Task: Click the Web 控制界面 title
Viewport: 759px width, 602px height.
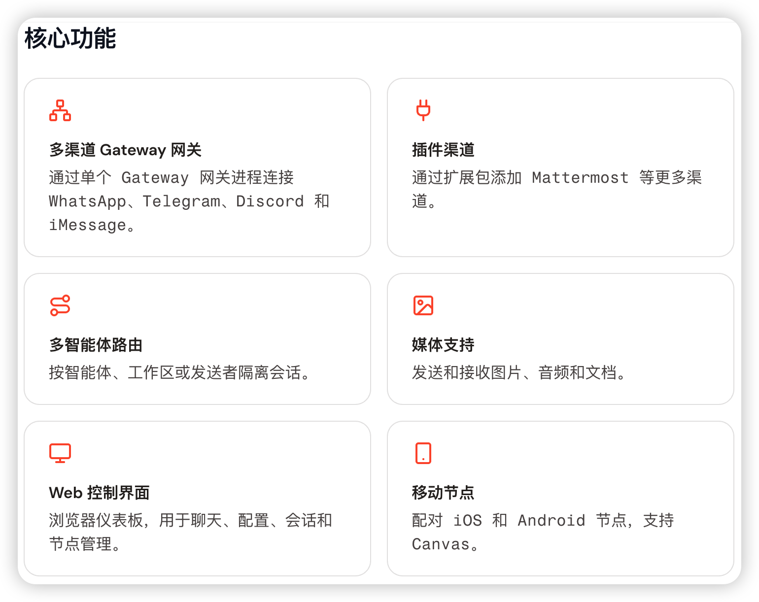Action: (x=99, y=493)
